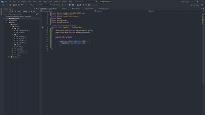Open the Git menu
This screenshot has width=205, height=115.
click(x=19, y=2)
